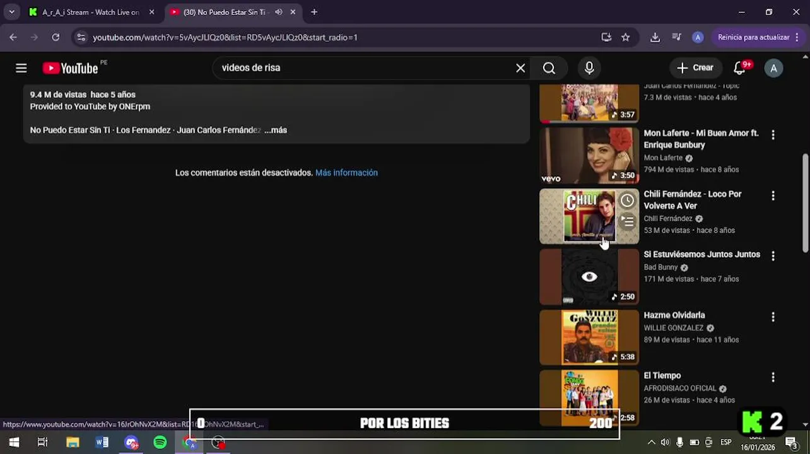
Task: Go to YouTube home via the logo
Action: 70,68
